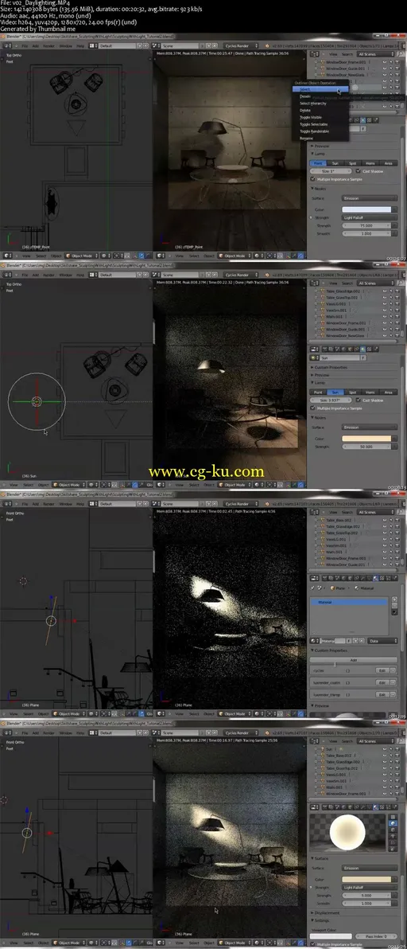Click Pass Index field in bottom screenshot
This screenshot has height=949, width=407.
(377, 936)
